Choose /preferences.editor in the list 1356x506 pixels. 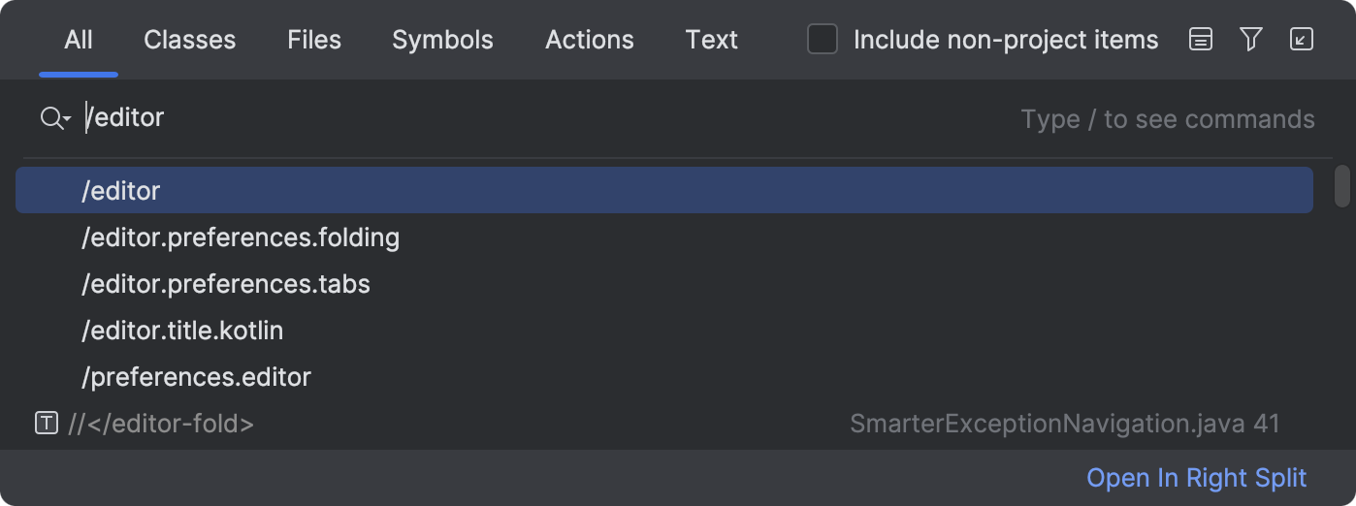[664, 376]
